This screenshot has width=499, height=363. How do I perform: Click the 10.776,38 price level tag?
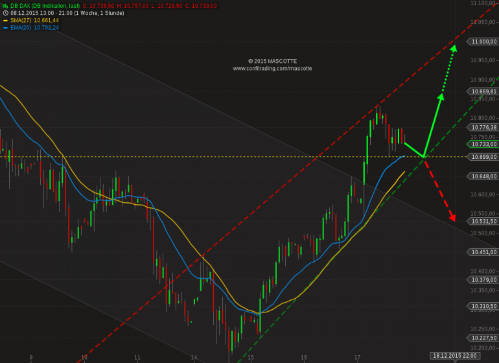point(482,127)
